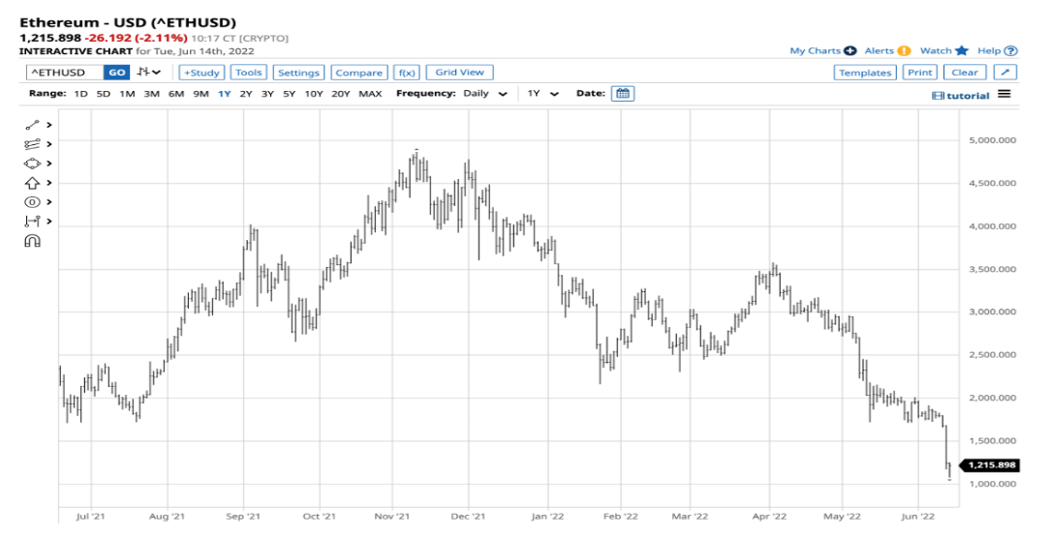Open the chart bar type dropdown
Viewport: 1051px width, 537px height.
(x=149, y=73)
